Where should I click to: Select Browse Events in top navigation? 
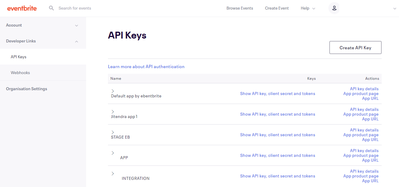(240, 8)
